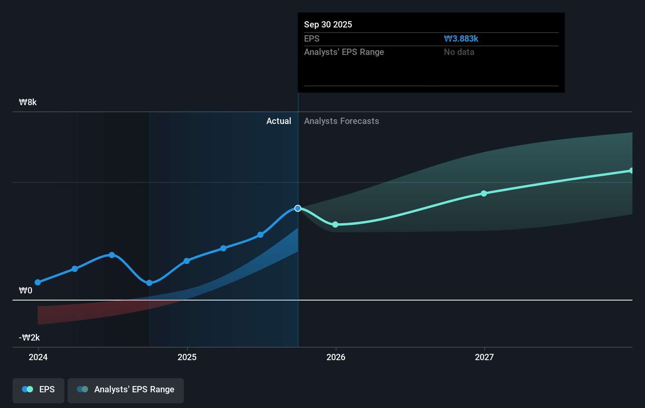Click the ₩8k y-axis label
Image resolution: width=645 pixels, height=408 pixels.
click(x=28, y=102)
